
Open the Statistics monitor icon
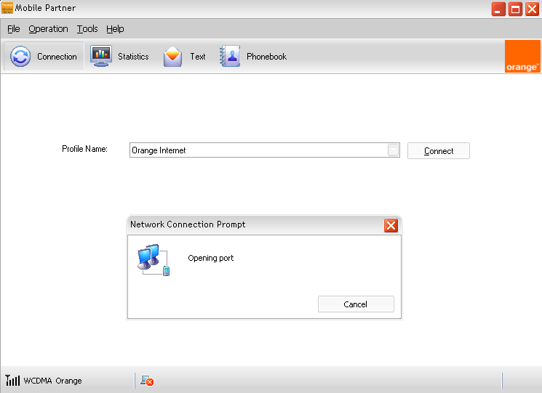click(101, 56)
